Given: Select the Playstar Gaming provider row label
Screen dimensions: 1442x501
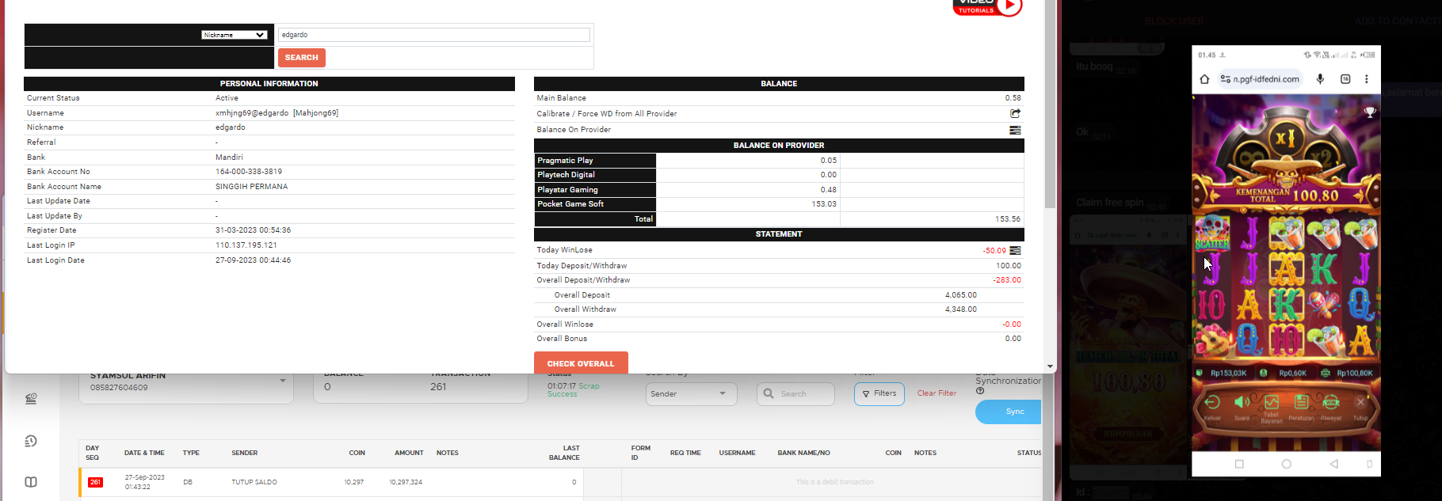Looking at the screenshot, I should coord(595,190).
